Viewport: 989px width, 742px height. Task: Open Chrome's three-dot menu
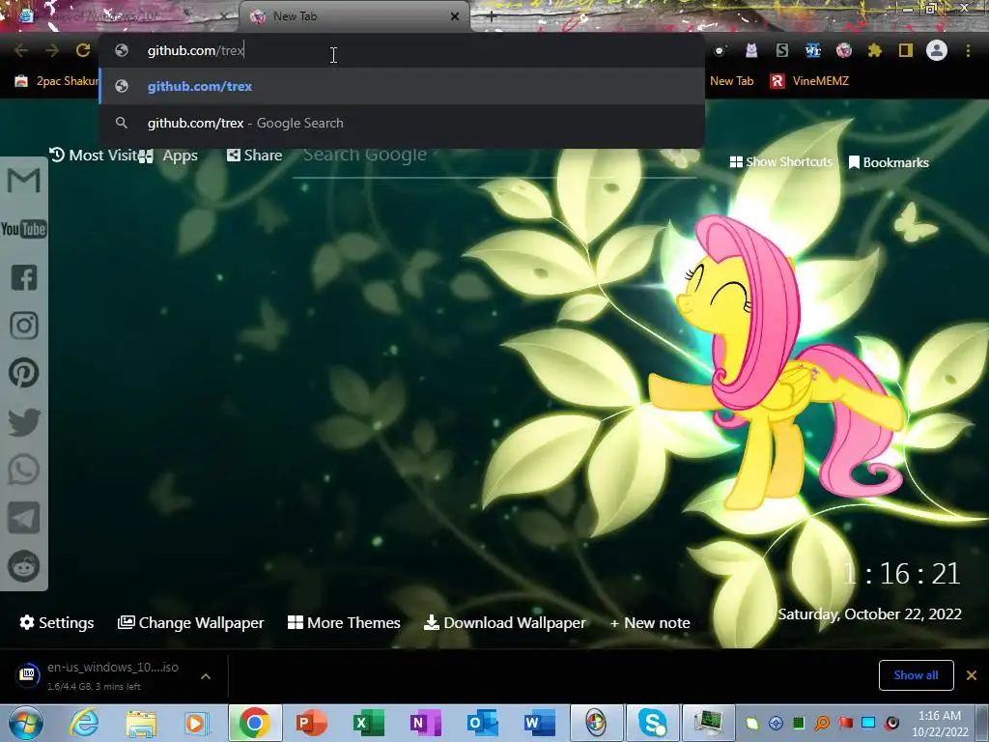(968, 50)
